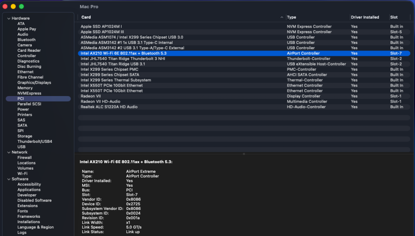Viewport: 415px width, 236px height.
Task: Select Accessibility under Software
Action: (x=29, y=184)
